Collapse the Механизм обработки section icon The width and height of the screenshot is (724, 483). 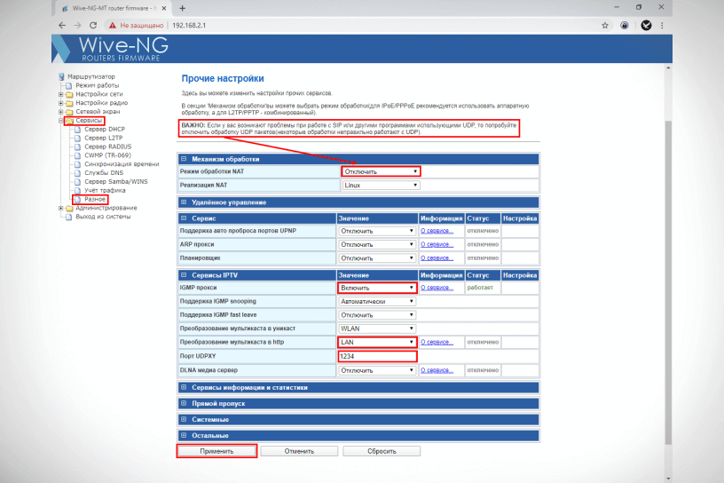(x=184, y=158)
